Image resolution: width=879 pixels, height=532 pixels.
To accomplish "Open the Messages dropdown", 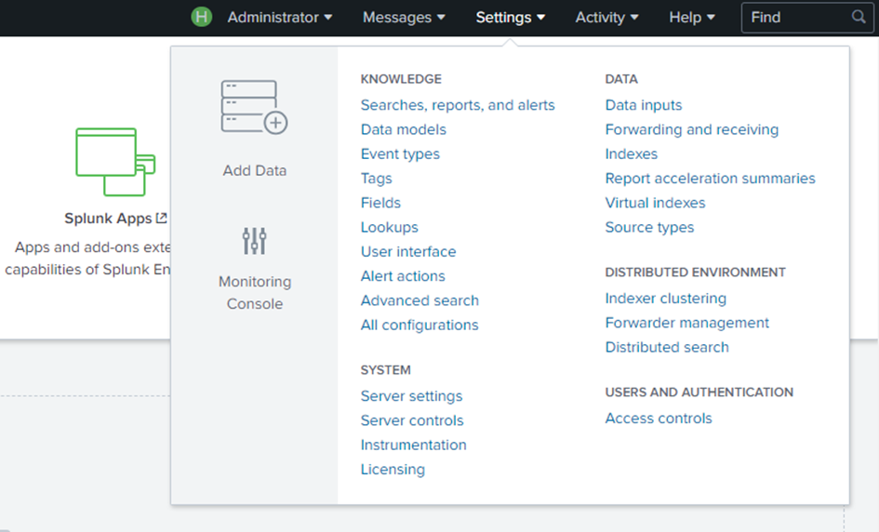I will click(404, 18).
